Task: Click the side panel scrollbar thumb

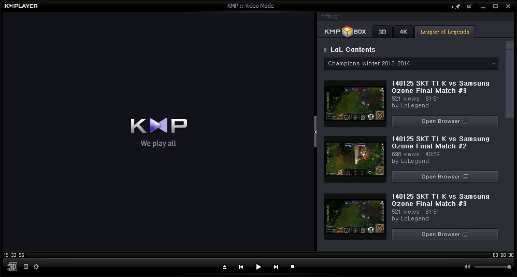Action: tap(509, 83)
